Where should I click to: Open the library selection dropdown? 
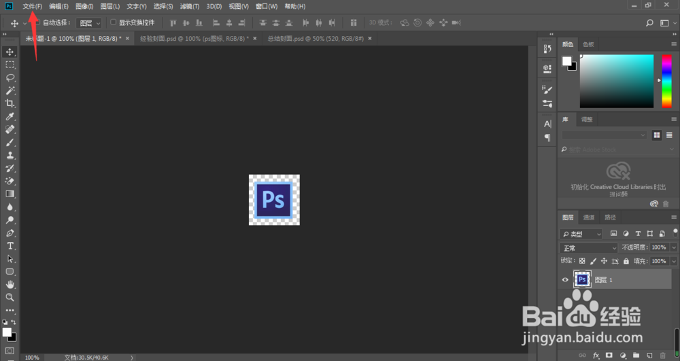tap(604, 135)
